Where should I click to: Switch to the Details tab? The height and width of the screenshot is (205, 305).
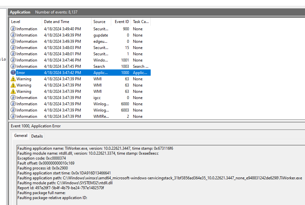(x=37, y=136)
